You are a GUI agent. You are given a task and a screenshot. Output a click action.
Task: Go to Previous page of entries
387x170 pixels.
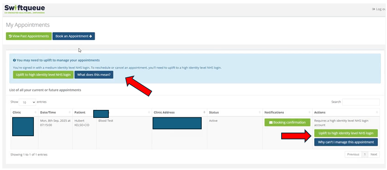point(353,154)
